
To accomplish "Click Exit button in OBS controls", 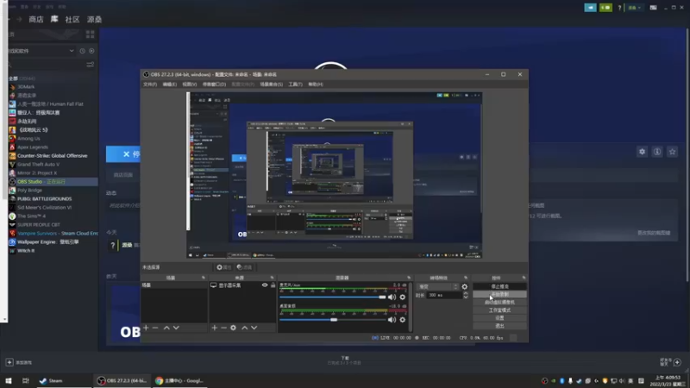I will pyautogui.click(x=499, y=326).
